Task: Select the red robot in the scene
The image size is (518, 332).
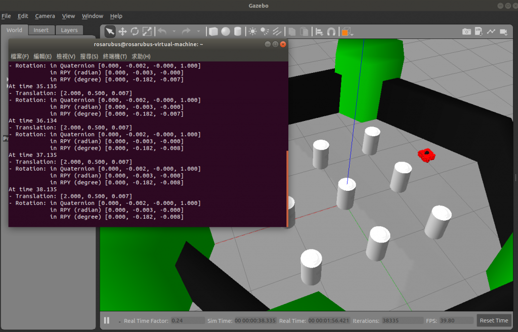Action: (x=426, y=155)
